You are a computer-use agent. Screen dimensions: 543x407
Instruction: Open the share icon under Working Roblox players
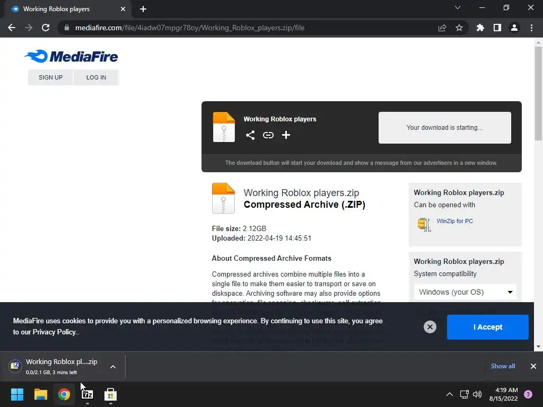tap(250, 135)
